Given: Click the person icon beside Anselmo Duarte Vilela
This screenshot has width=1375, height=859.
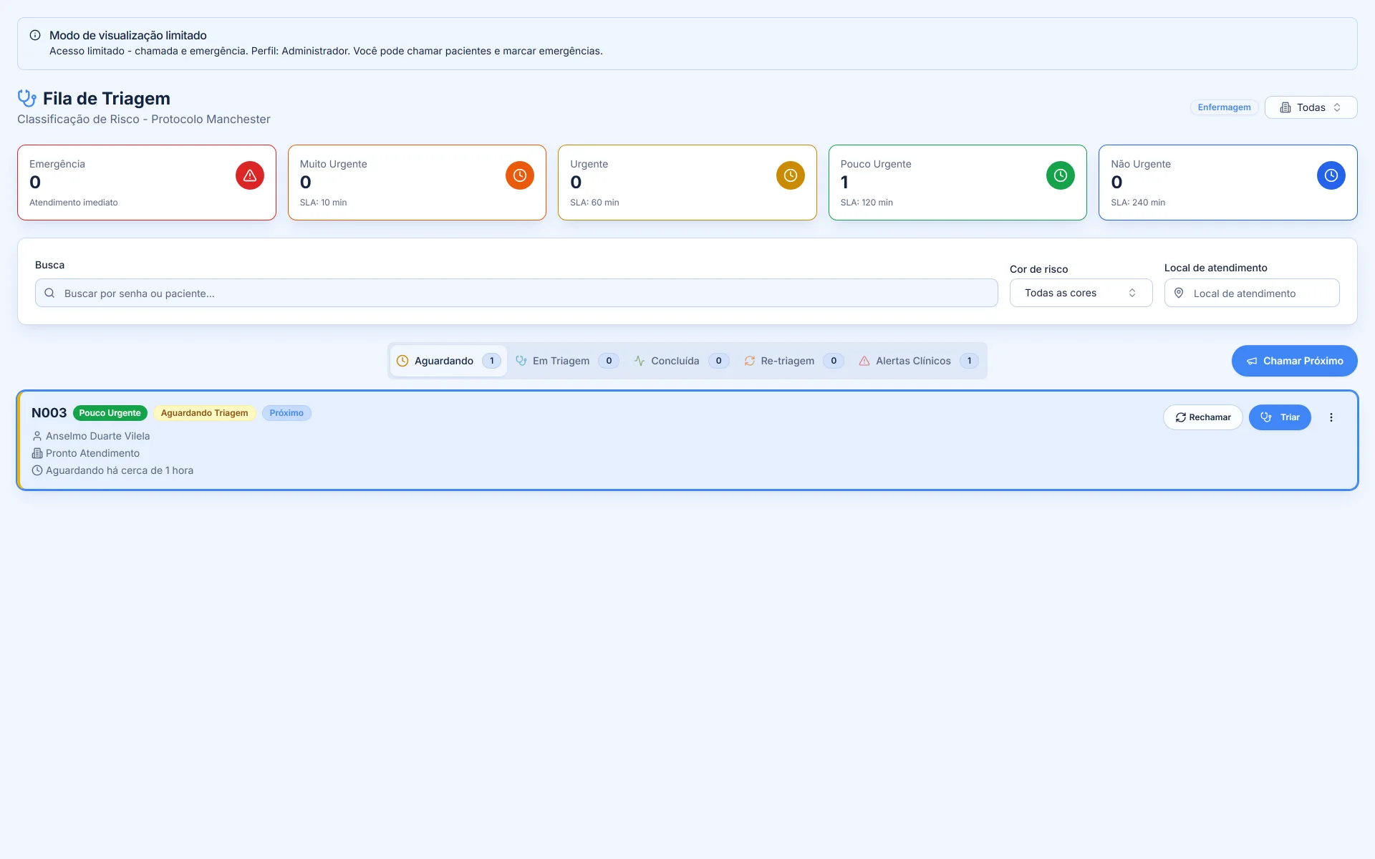Looking at the screenshot, I should click(37, 436).
